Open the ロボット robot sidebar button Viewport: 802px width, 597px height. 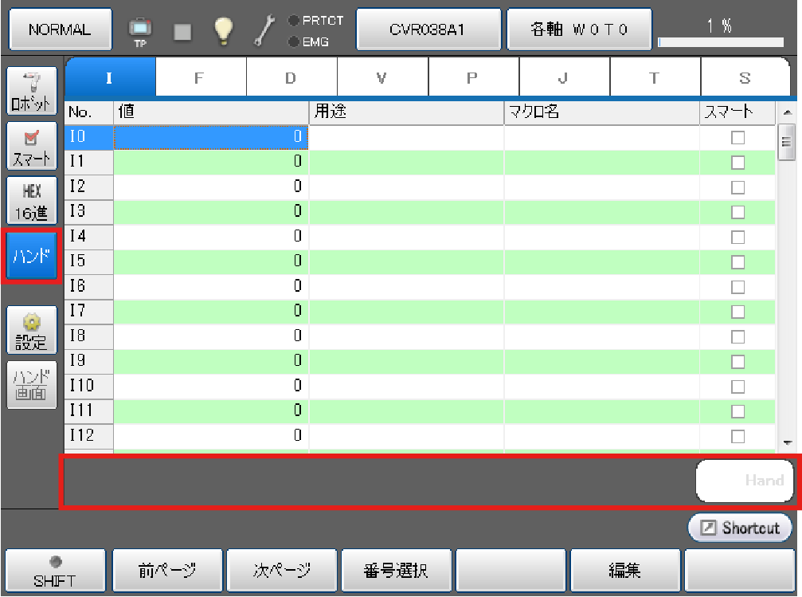click(32, 91)
